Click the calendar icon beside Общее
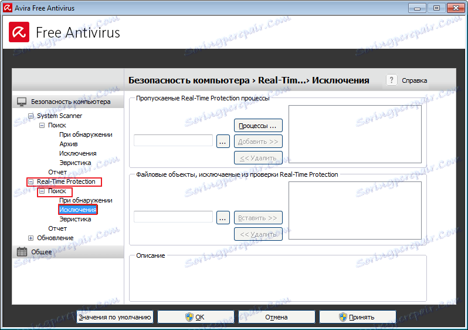Screen dimensions: 468x330 [x=22, y=252]
